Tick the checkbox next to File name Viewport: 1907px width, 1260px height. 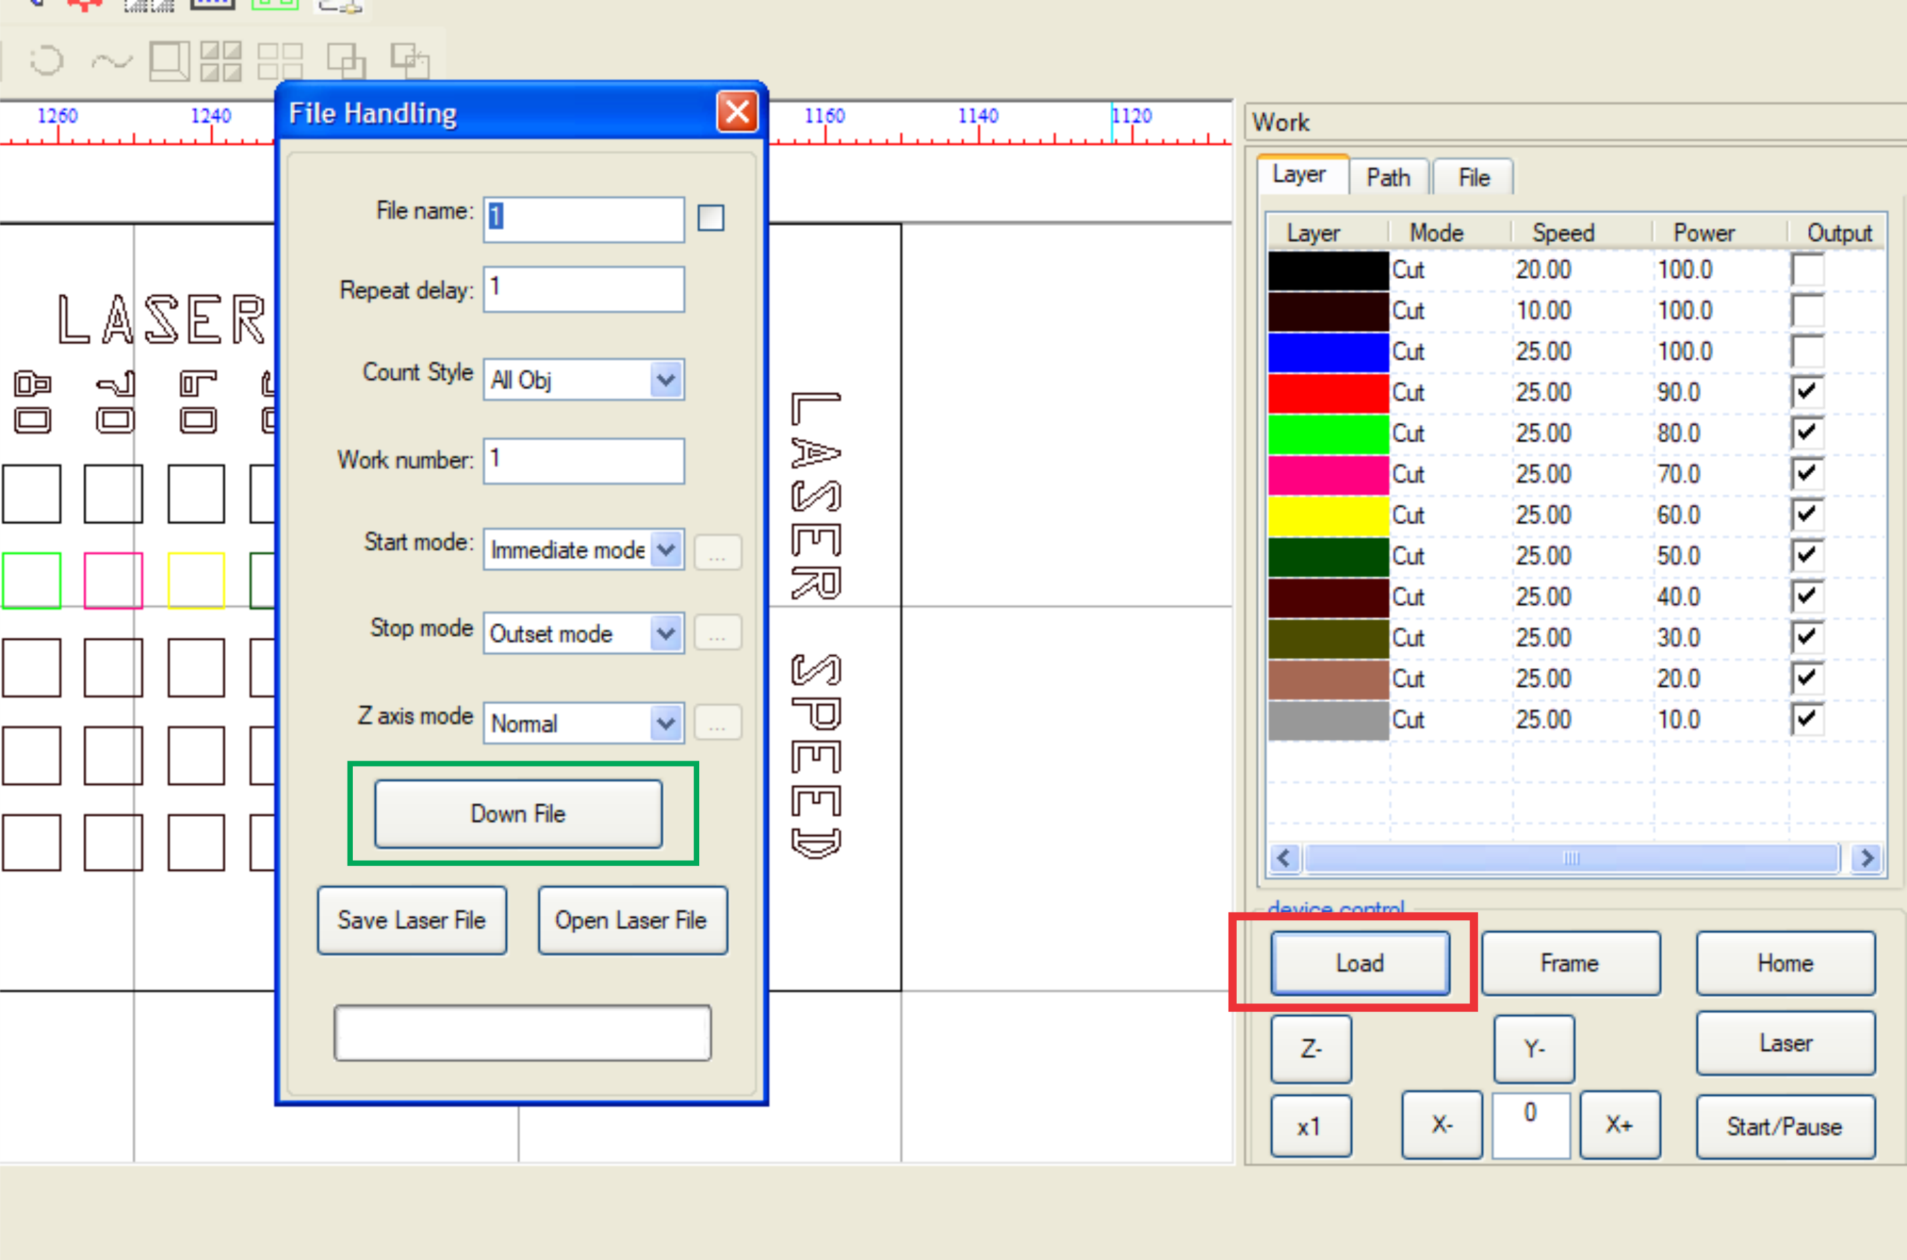tap(710, 218)
